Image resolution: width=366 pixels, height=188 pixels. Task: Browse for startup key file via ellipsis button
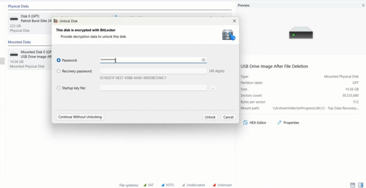pyautogui.click(x=213, y=88)
